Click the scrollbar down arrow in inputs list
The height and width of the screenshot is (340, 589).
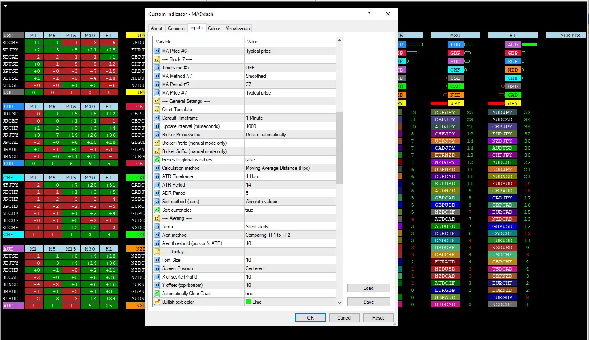tap(340, 303)
